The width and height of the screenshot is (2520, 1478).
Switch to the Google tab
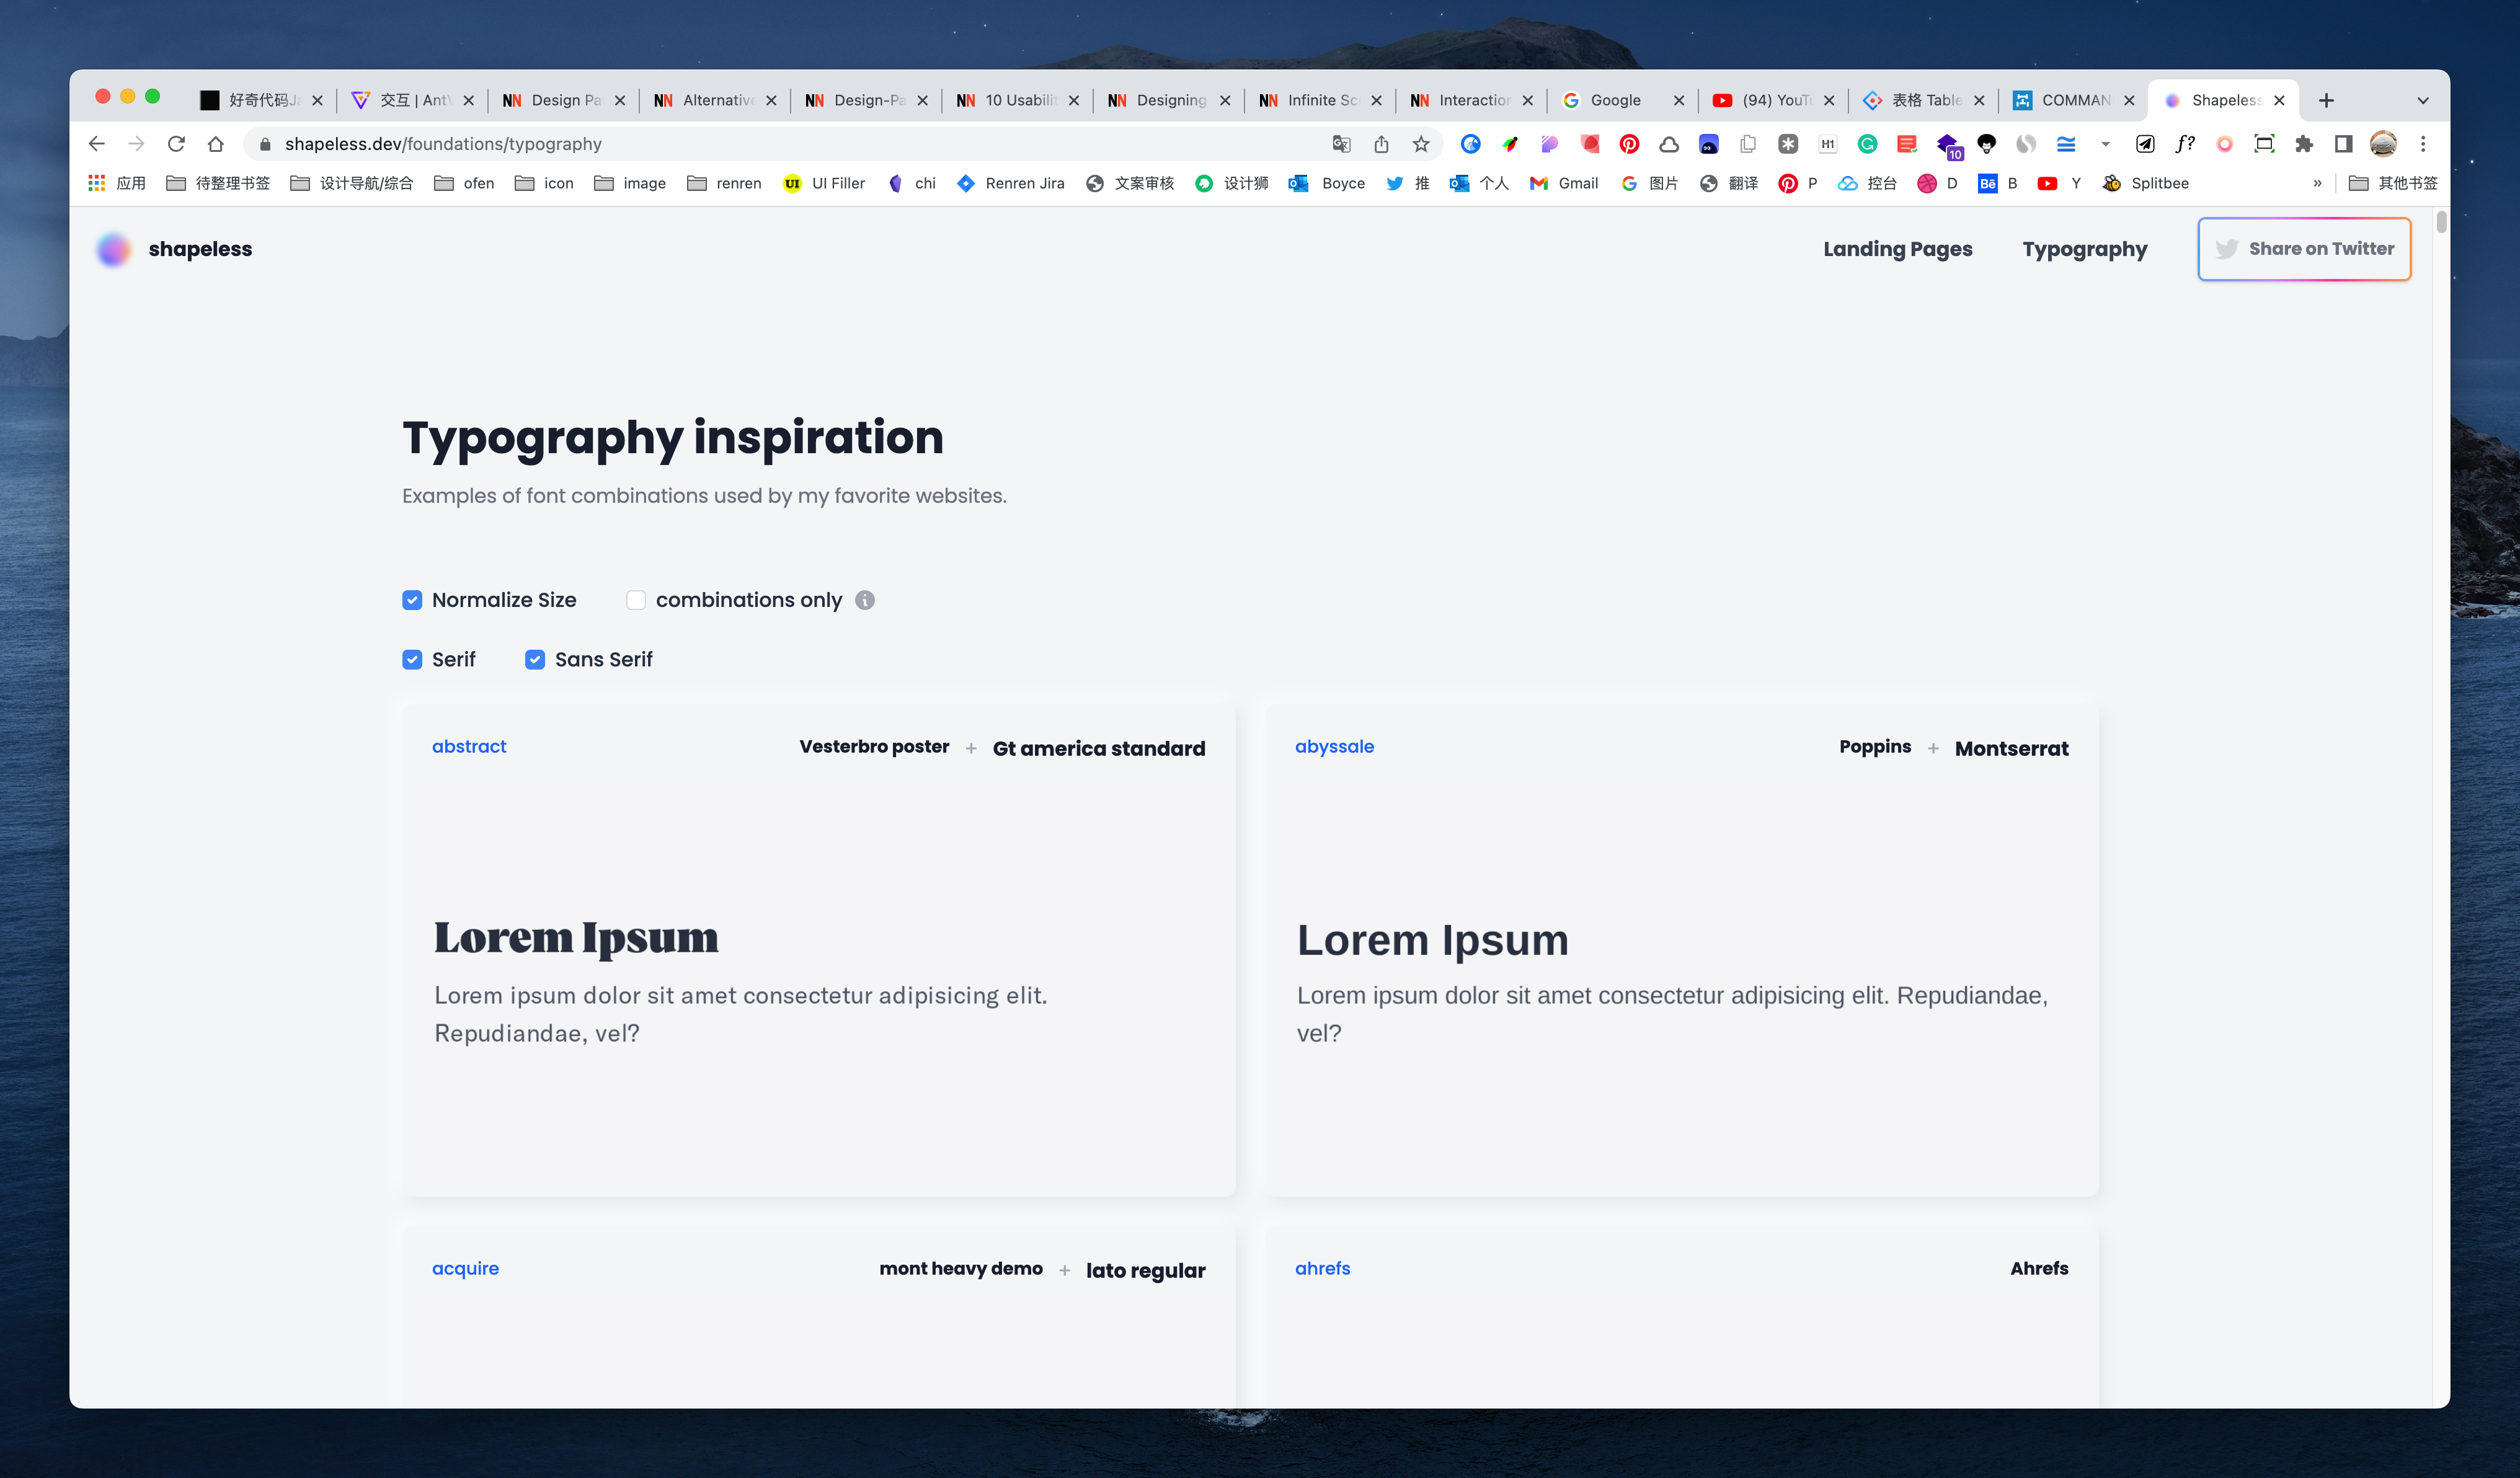pyautogui.click(x=1615, y=100)
